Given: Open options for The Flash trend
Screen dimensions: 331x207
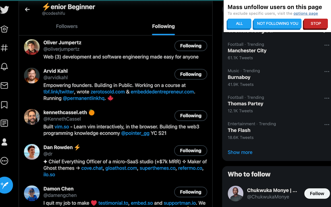Looking at the screenshot, I should click(327, 124).
